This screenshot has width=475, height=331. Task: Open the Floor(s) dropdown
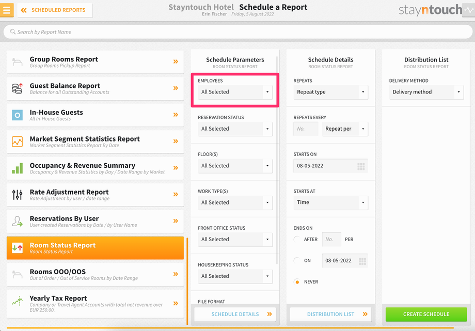point(235,166)
